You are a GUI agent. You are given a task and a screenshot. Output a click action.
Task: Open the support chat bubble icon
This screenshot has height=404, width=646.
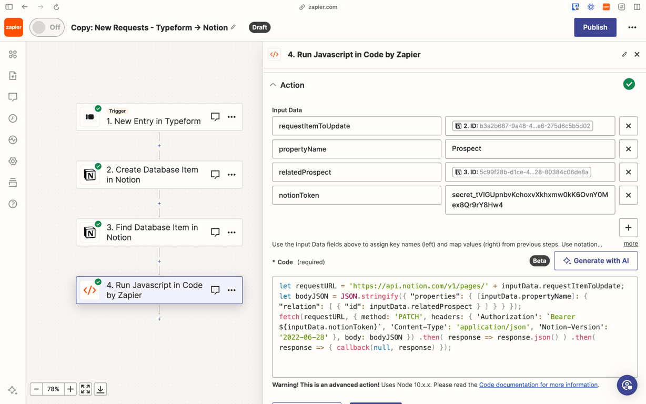[x=627, y=386]
